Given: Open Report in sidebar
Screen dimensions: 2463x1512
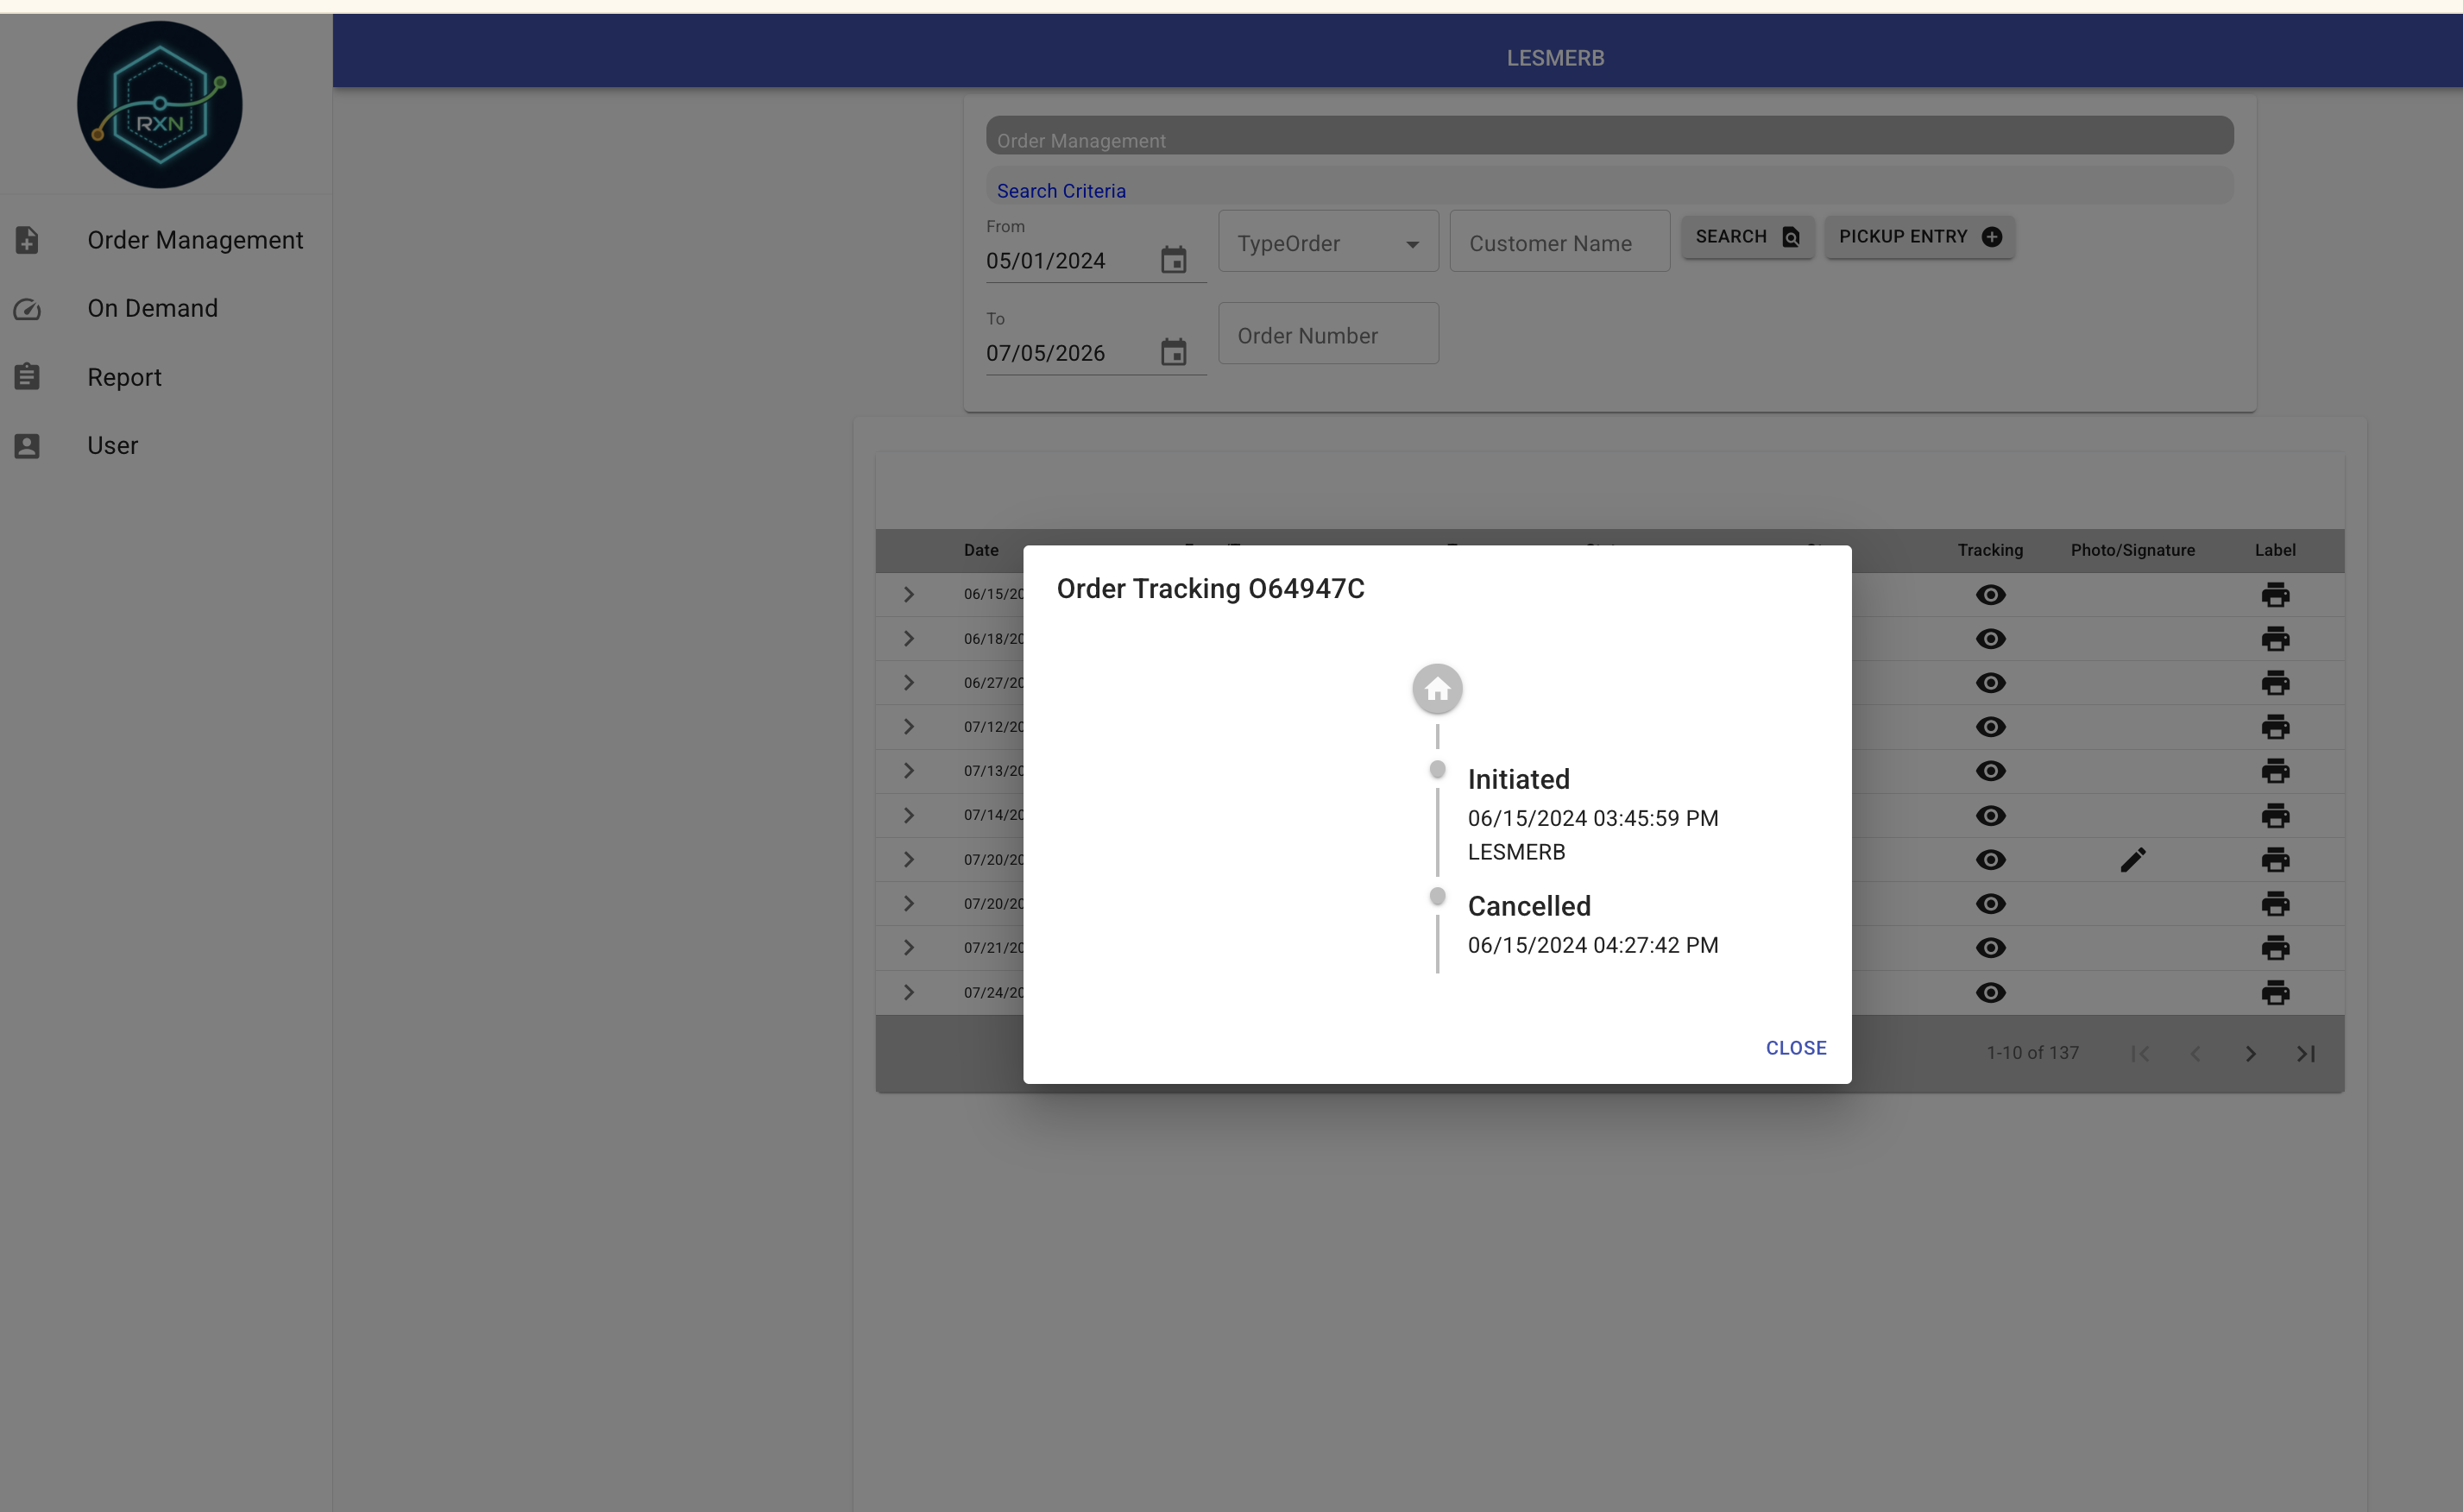Looking at the screenshot, I should click(x=166, y=377).
